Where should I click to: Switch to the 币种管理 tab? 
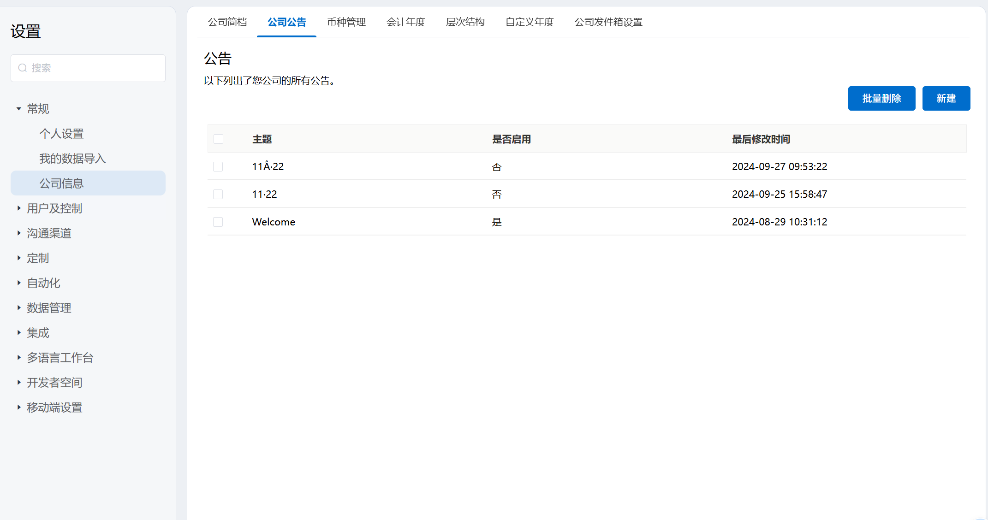346,22
